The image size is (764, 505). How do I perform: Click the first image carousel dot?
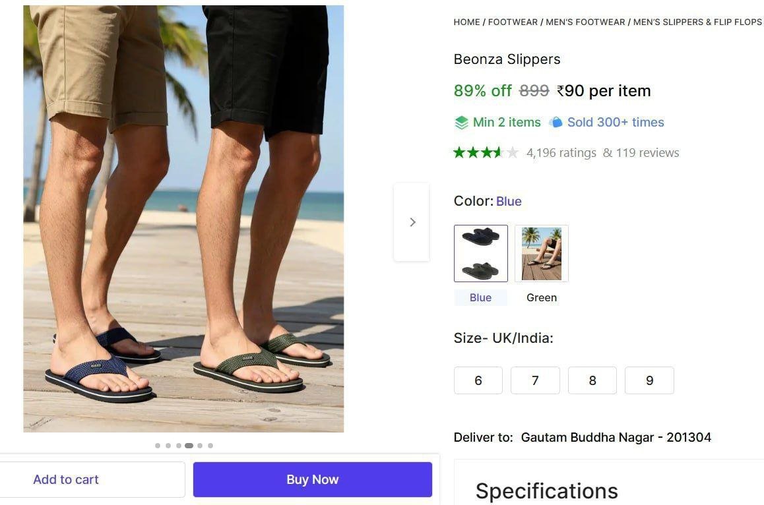(158, 446)
